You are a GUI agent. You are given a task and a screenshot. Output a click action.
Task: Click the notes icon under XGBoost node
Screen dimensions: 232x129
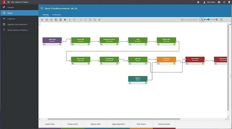tap(130, 83)
